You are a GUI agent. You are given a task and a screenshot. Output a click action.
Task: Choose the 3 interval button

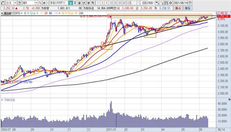click(102, 3)
